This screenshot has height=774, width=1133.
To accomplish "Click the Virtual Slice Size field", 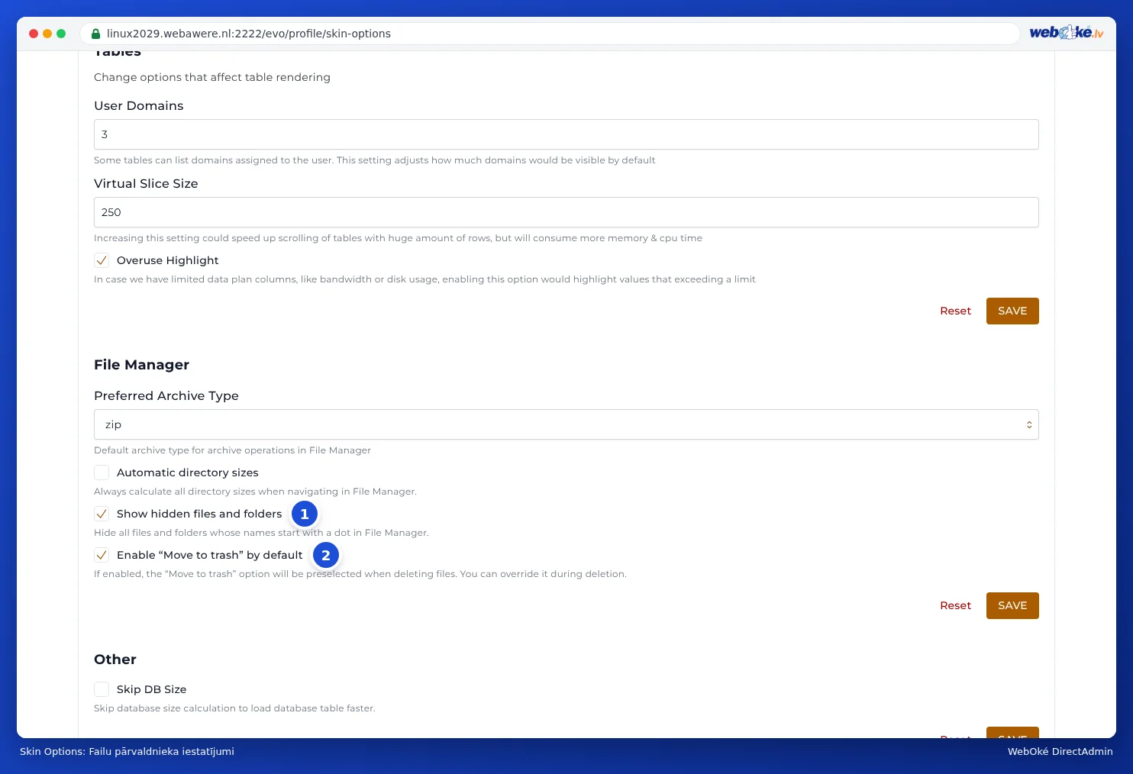I will coord(566,212).
